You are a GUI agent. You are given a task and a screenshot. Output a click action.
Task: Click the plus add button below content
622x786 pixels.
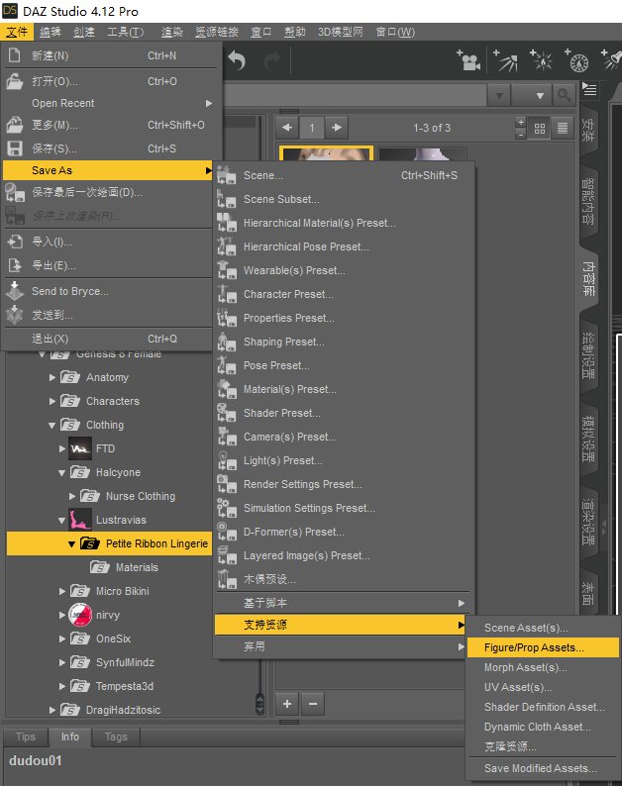(287, 704)
